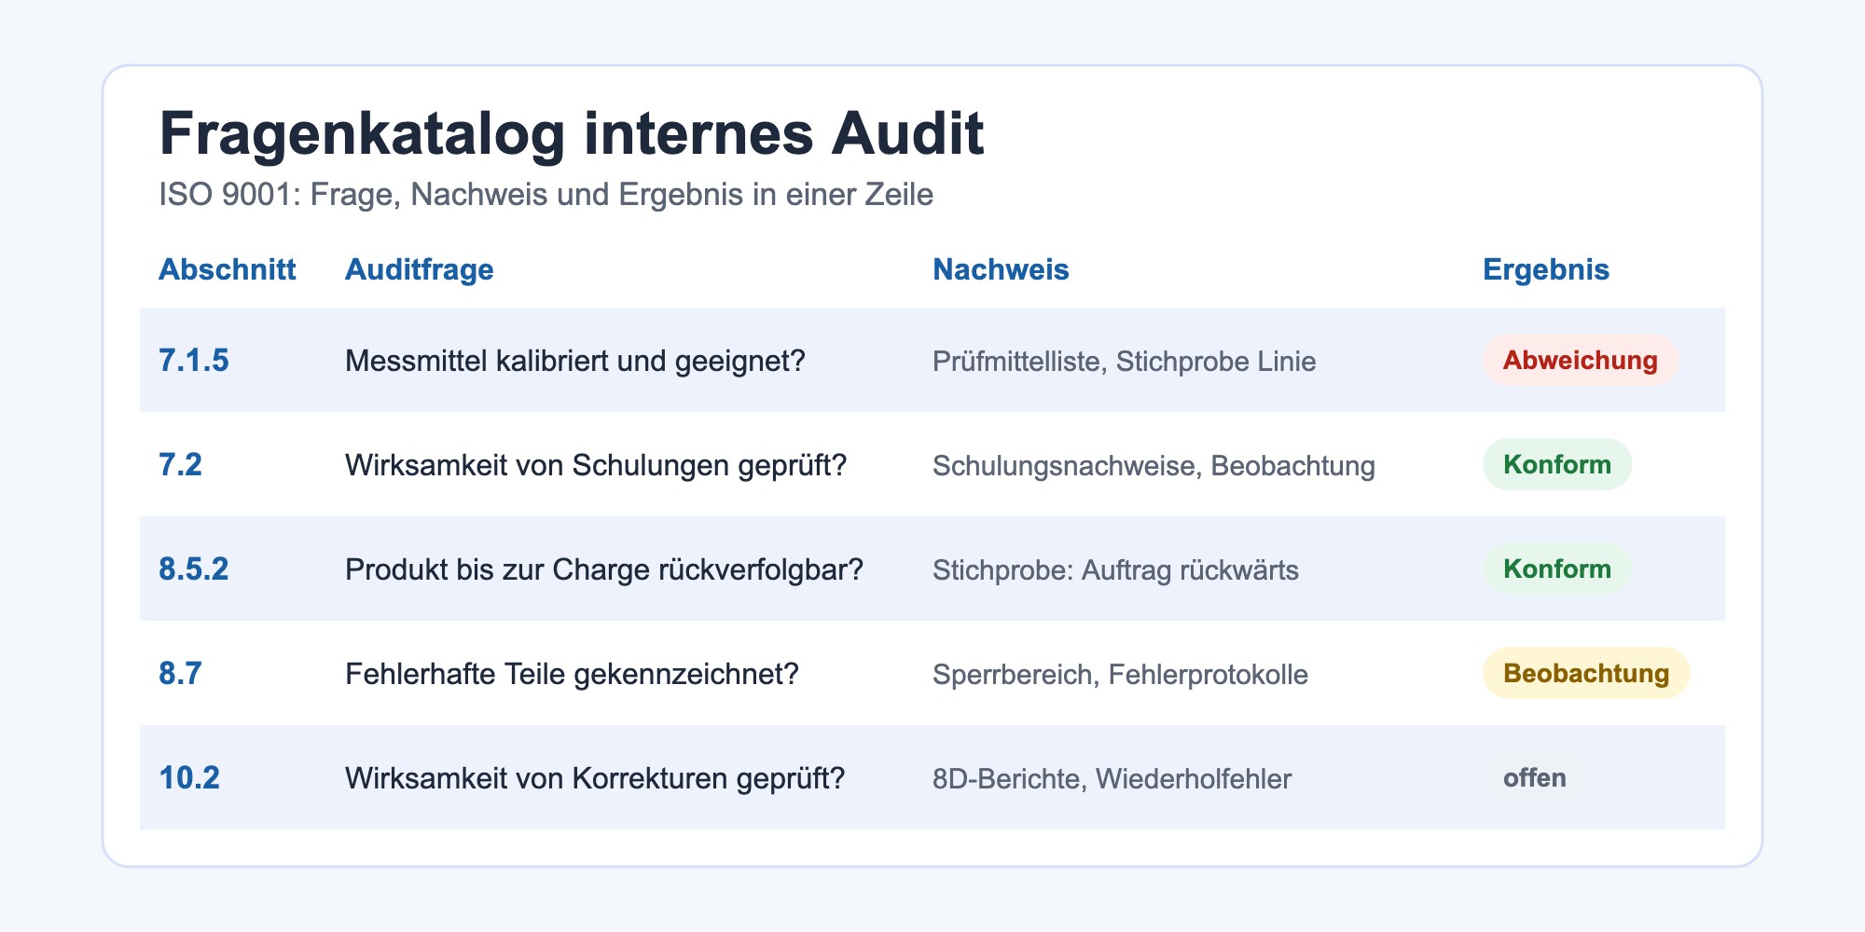The height and width of the screenshot is (932, 1865).
Task: Click the 'Abschnitt' column header
Action: 227,269
